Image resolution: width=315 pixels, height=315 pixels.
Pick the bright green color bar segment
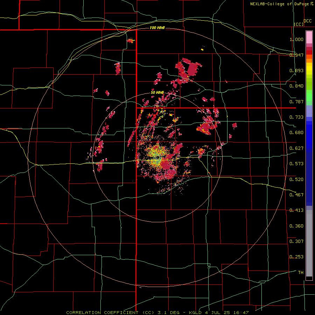pyautogui.click(x=309, y=96)
